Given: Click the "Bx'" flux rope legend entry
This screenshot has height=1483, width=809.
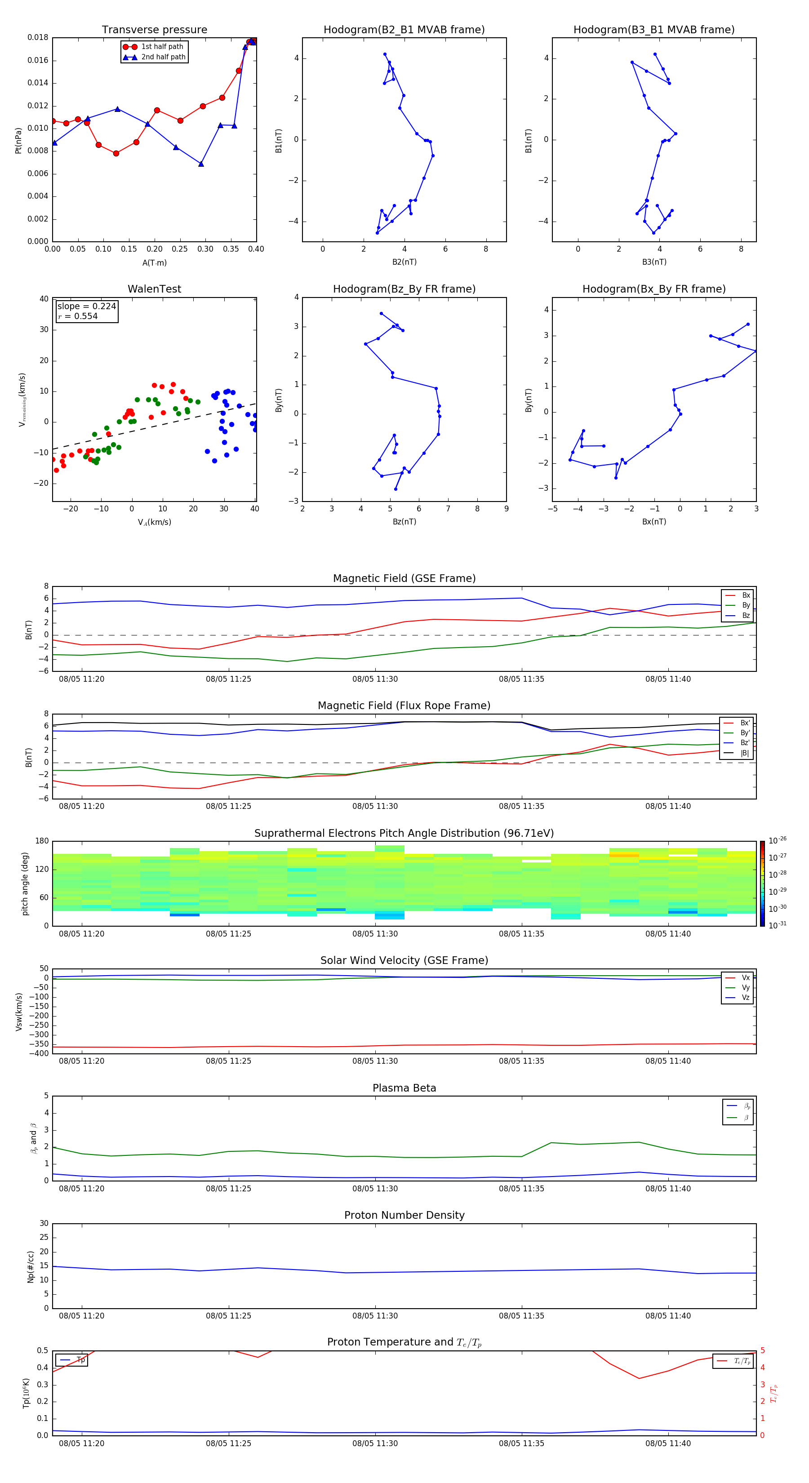Looking at the screenshot, I should tap(738, 723).
